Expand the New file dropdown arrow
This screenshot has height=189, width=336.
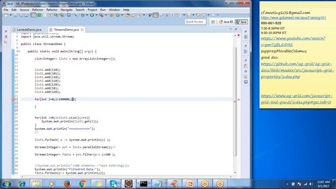[x=10, y=15]
